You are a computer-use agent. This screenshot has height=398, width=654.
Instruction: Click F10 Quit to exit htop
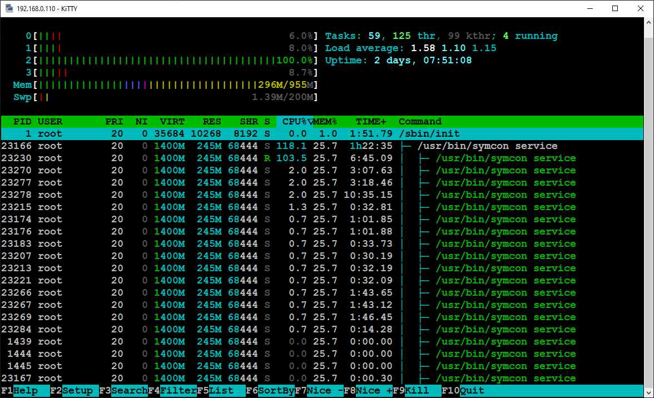point(466,391)
